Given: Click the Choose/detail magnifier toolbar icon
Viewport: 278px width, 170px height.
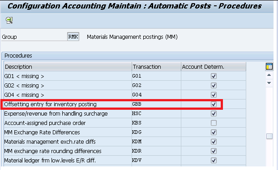Looking at the screenshot, I should coord(9,21).
